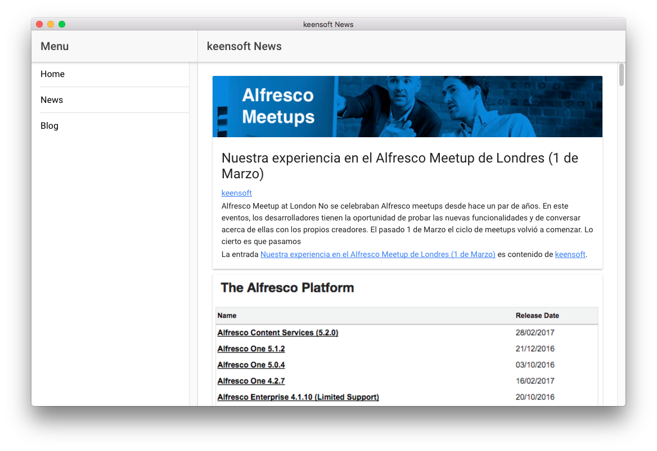657x451 pixels.
Task: Open the 'Nuestra experiencia en el Alfresco Meetup' entry link
Action: tap(377, 254)
